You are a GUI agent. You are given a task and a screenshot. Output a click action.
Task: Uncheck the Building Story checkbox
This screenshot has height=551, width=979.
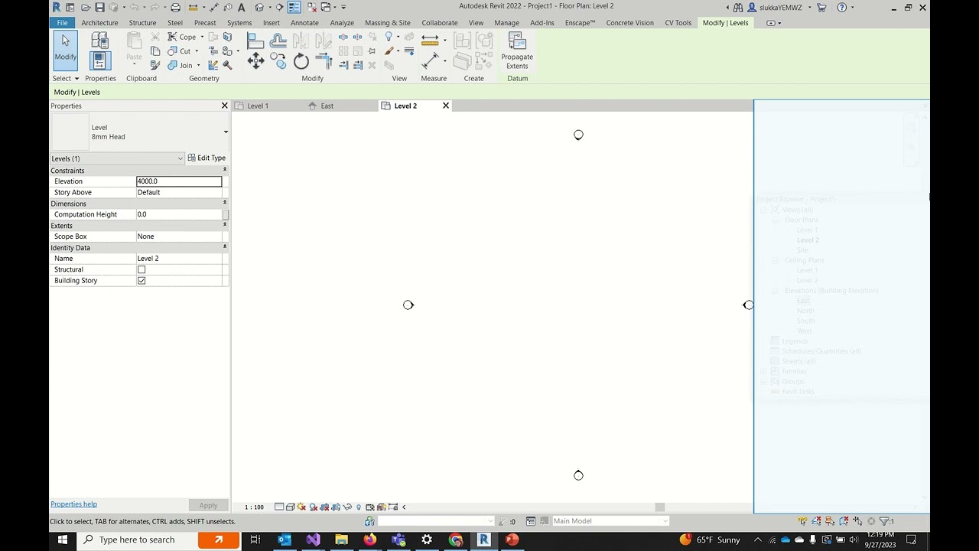pos(141,281)
